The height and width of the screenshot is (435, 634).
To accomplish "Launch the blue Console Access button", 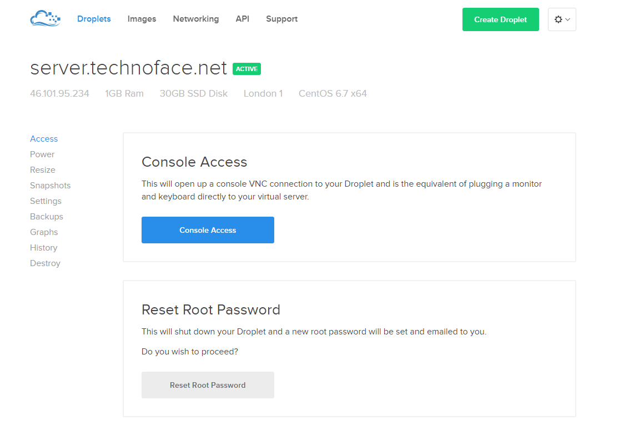I will pyautogui.click(x=208, y=230).
